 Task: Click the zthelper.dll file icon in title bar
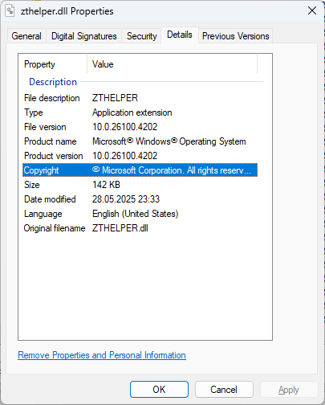pos(10,11)
